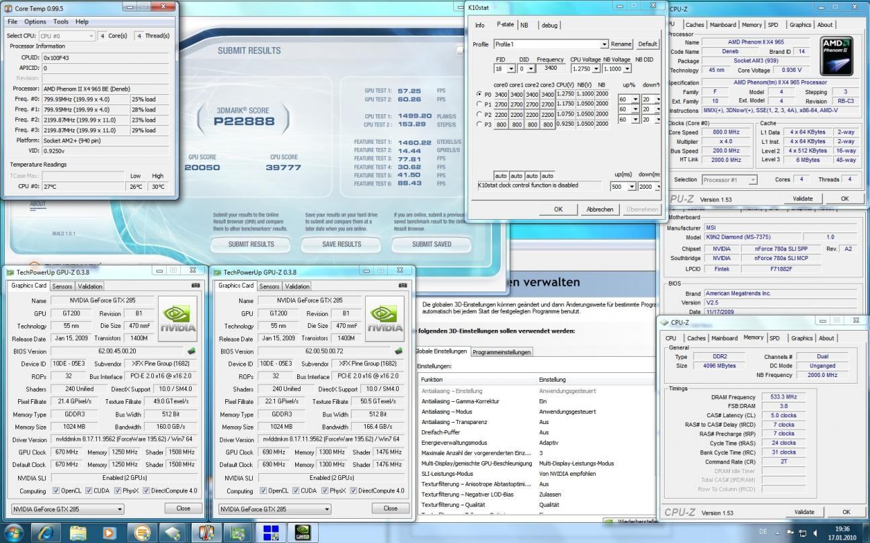Open GPU selector dropdown in left GPU-Z
Viewport: 870px width, 543px height.
[x=68, y=509]
